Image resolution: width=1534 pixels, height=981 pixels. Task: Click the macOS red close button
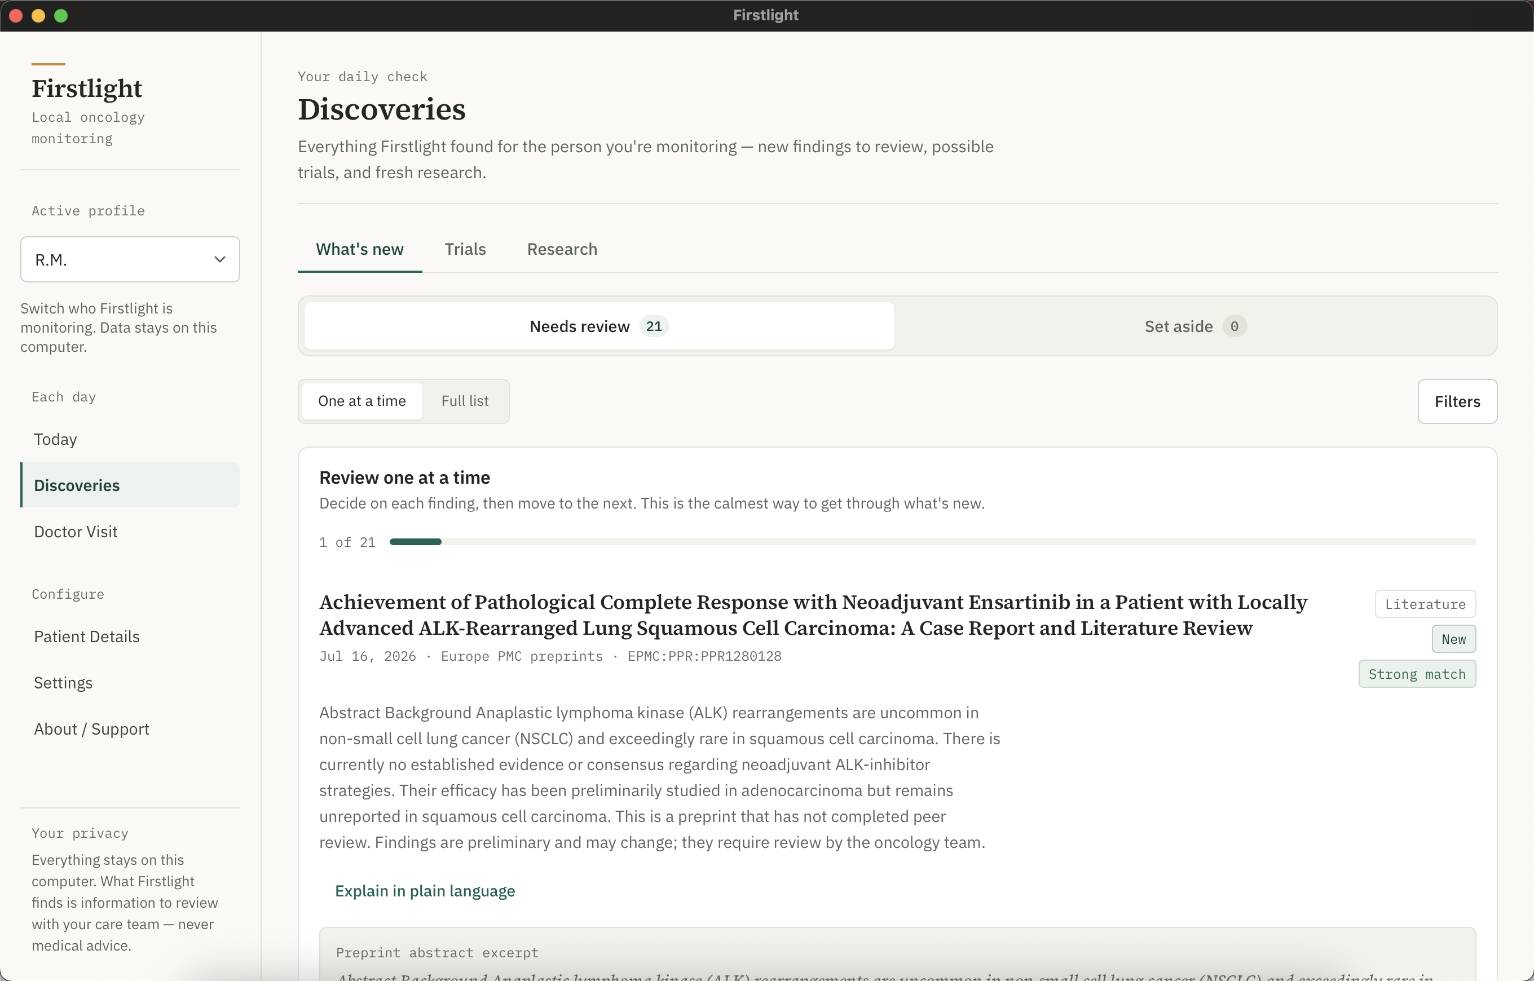click(16, 16)
